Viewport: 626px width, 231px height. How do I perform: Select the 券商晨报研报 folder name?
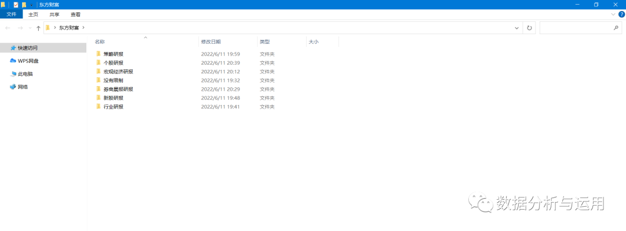point(118,89)
